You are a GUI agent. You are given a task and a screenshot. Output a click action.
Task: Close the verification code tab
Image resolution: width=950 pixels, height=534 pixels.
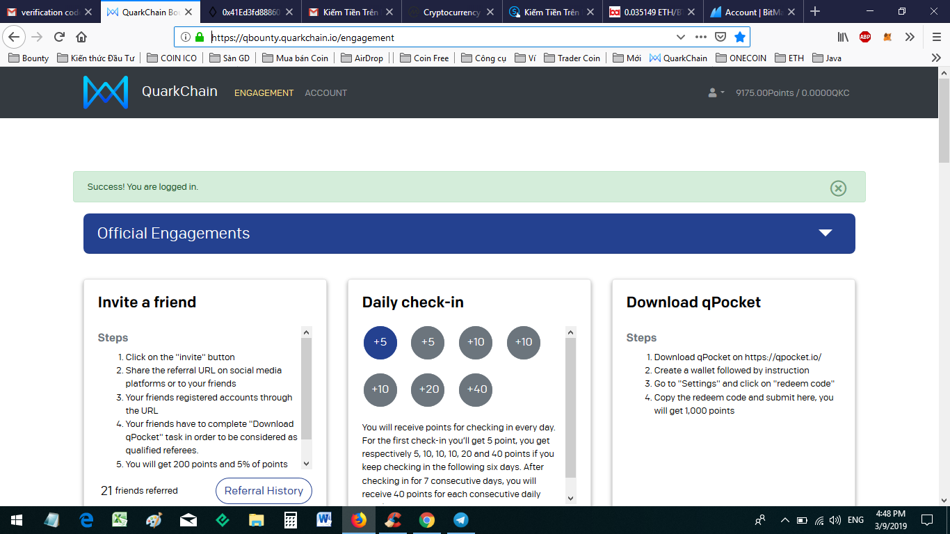pos(88,12)
